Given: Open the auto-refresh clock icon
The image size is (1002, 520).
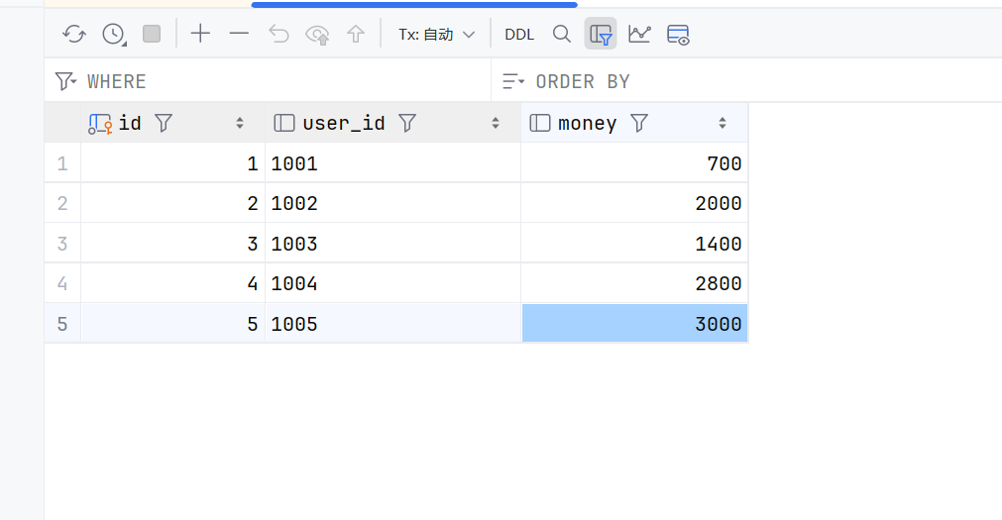Looking at the screenshot, I should click(114, 34).
